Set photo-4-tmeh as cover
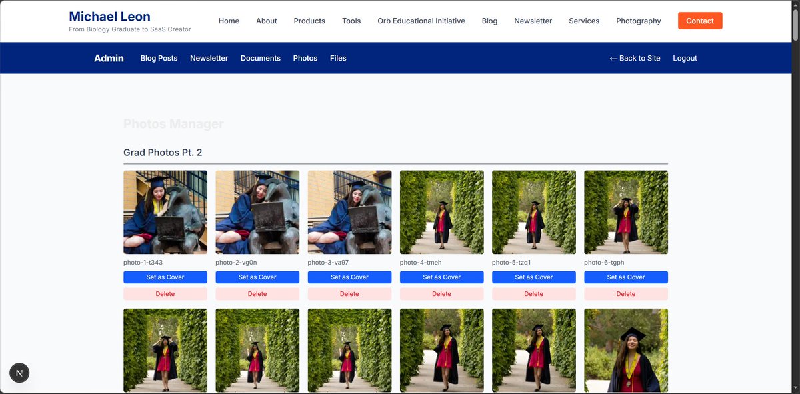 (442, 277)
